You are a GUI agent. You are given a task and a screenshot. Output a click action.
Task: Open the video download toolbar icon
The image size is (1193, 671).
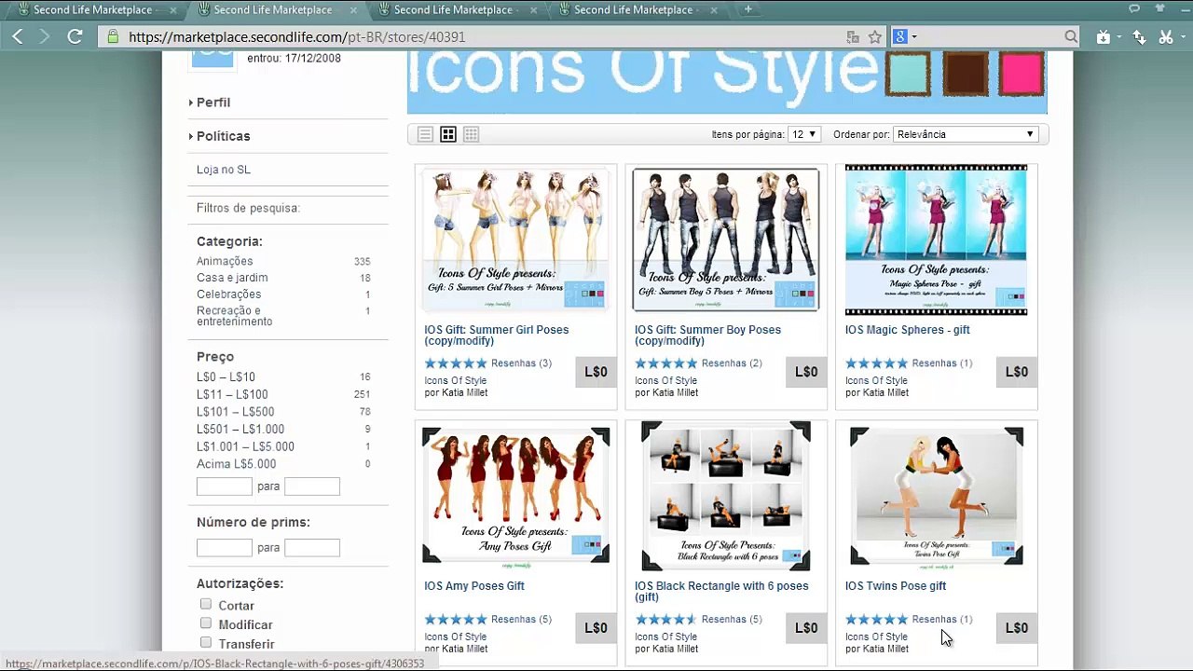pyautogui.click(x=1104, y=36)
